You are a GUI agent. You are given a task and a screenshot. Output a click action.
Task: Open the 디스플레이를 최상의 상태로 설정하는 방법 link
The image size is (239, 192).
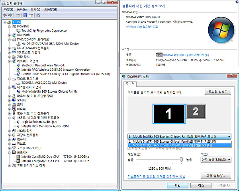157,176
